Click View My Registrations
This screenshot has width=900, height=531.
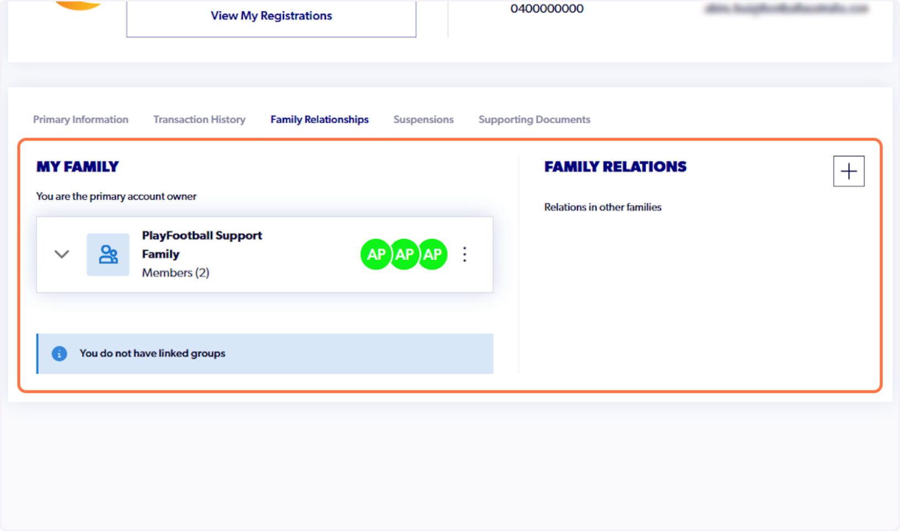271,15
